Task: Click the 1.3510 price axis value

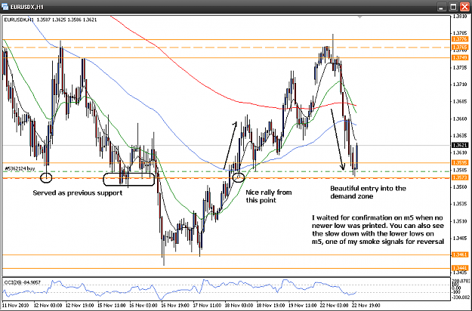Action: [460, 221]
